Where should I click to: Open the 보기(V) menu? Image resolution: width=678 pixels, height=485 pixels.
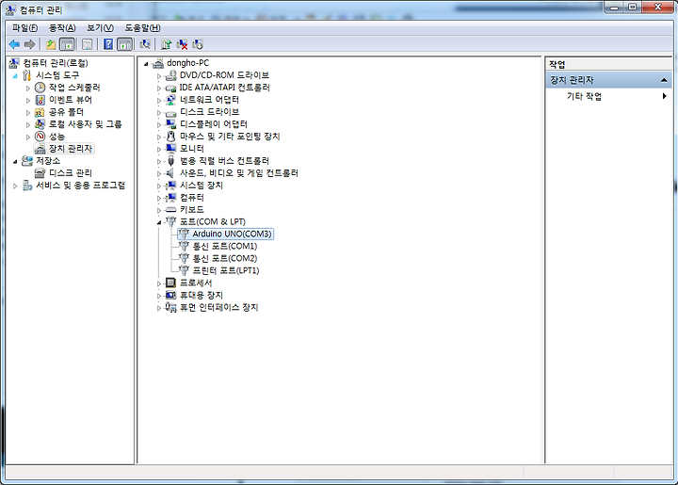pyautogui.click(x=100, y=28)
